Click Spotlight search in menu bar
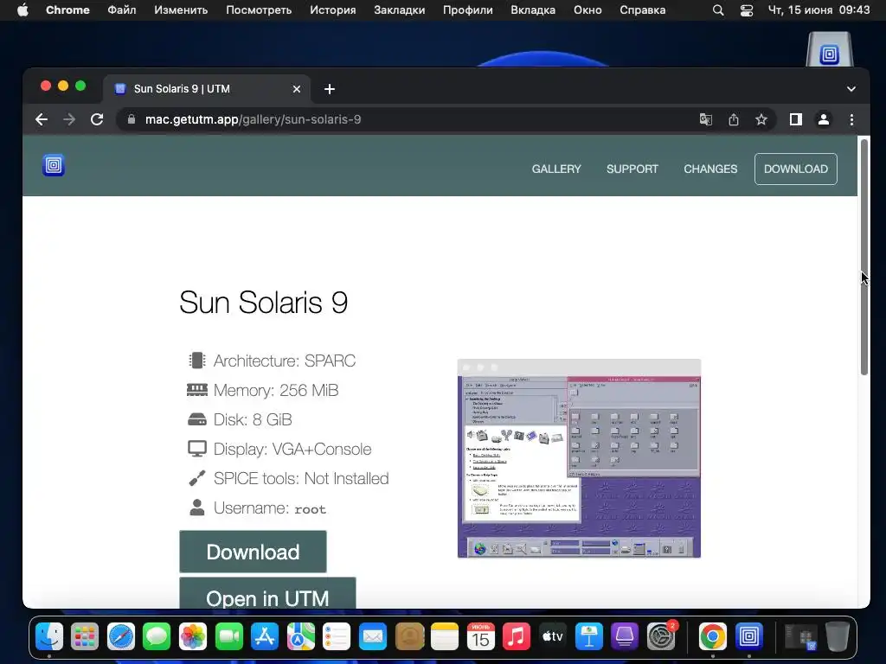 tap(718, 10)
